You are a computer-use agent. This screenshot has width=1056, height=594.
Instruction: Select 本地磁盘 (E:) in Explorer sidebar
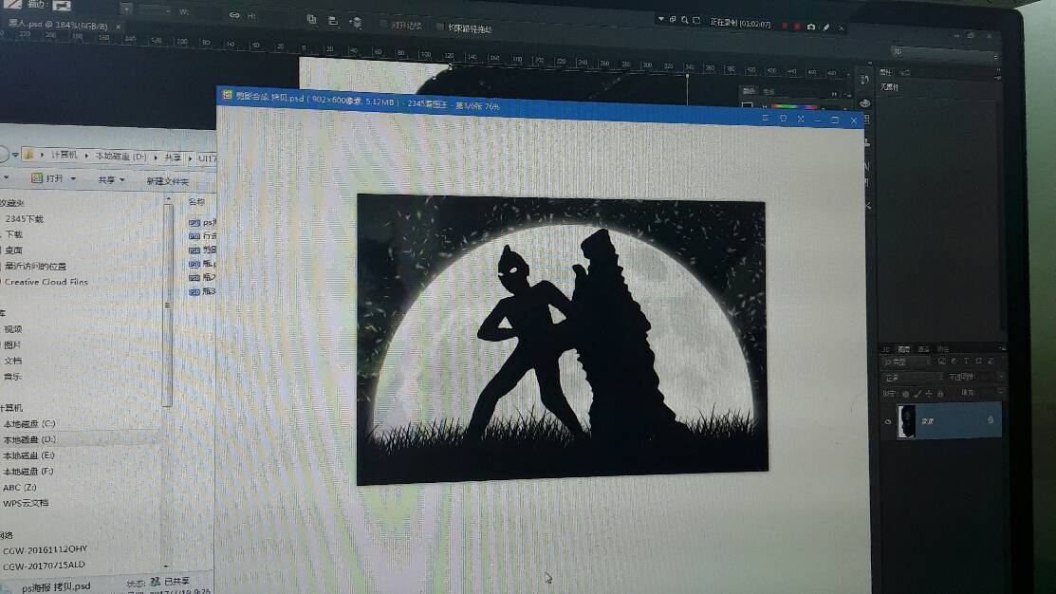coord(28,455)
